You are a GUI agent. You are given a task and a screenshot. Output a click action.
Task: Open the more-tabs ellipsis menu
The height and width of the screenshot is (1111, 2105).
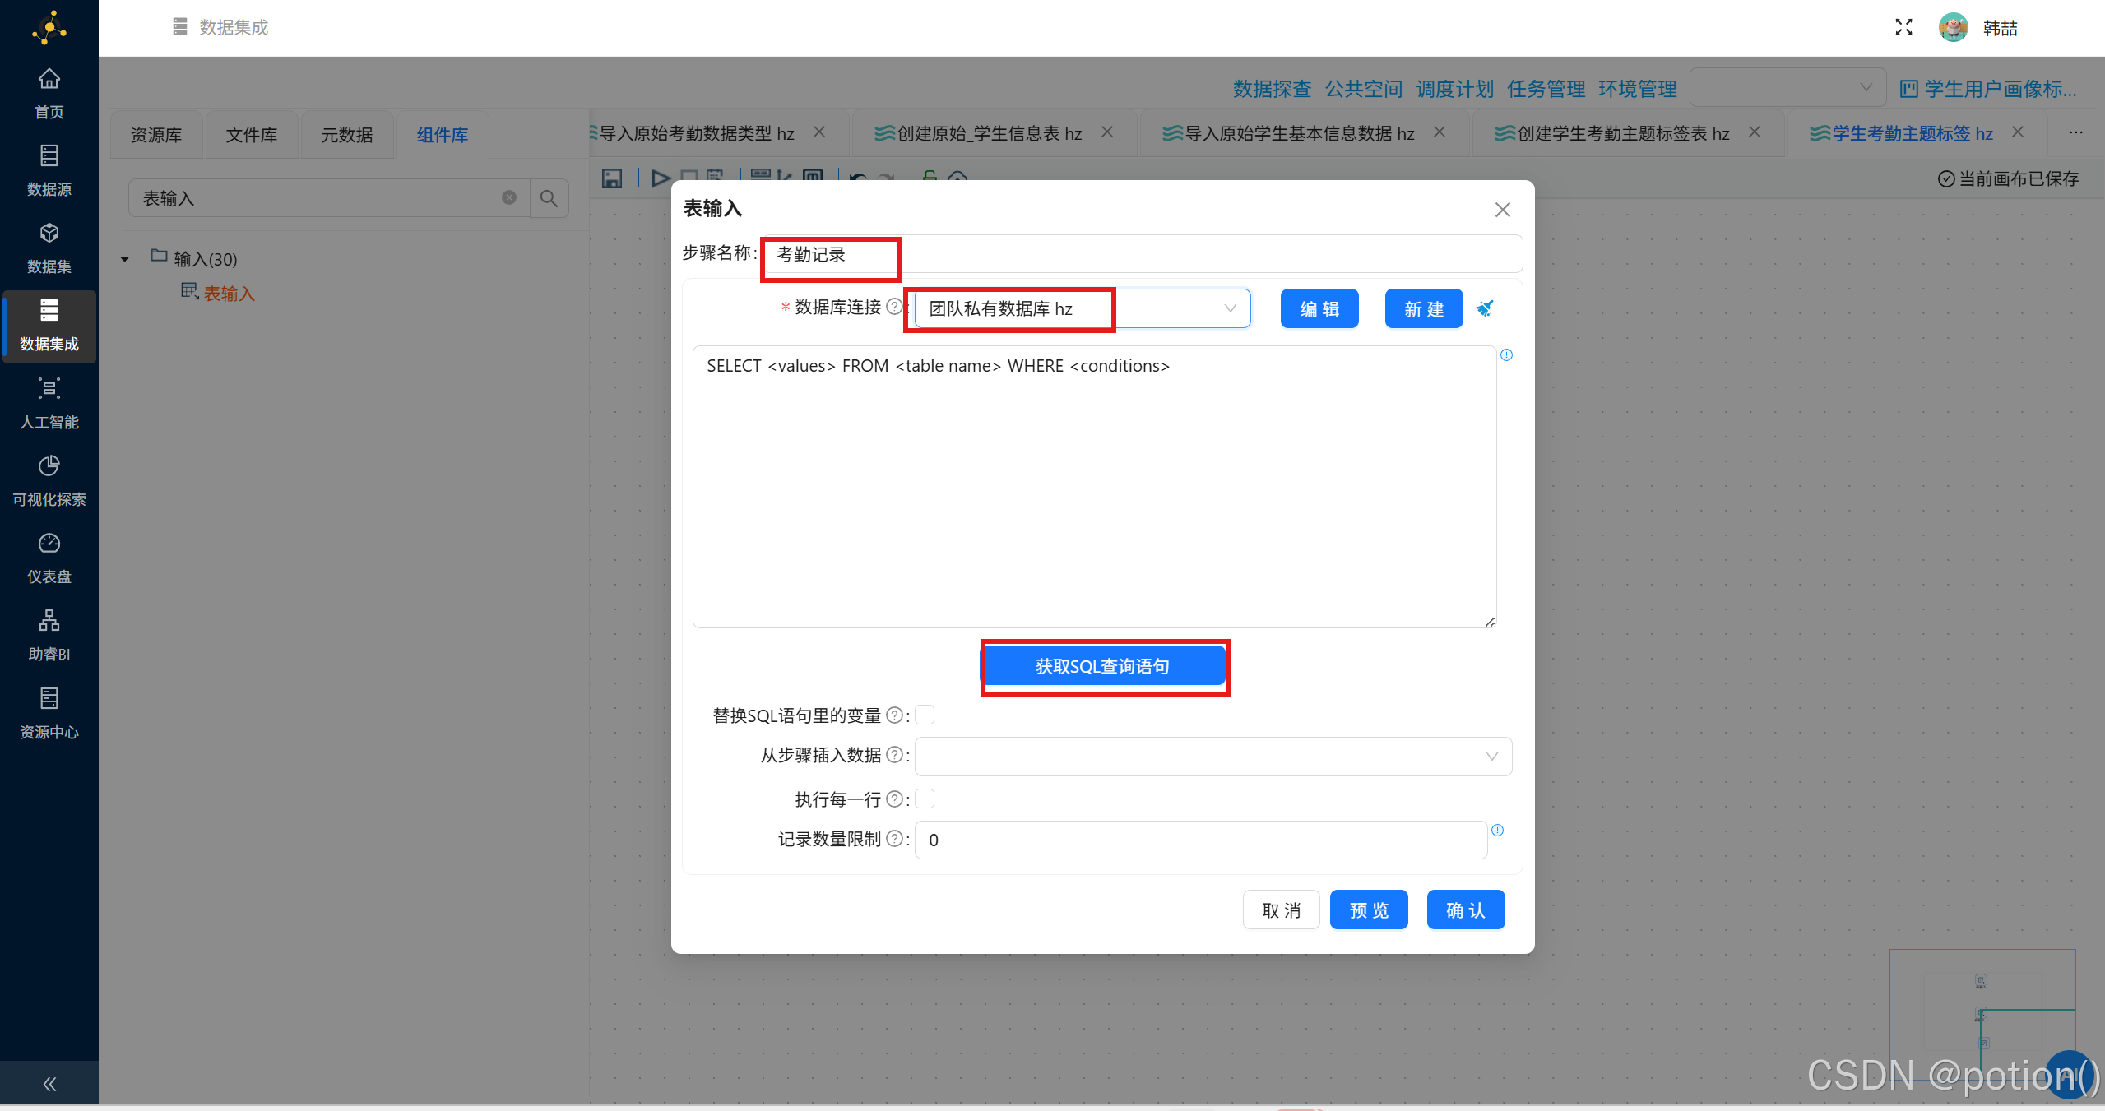click(2075, 132)
